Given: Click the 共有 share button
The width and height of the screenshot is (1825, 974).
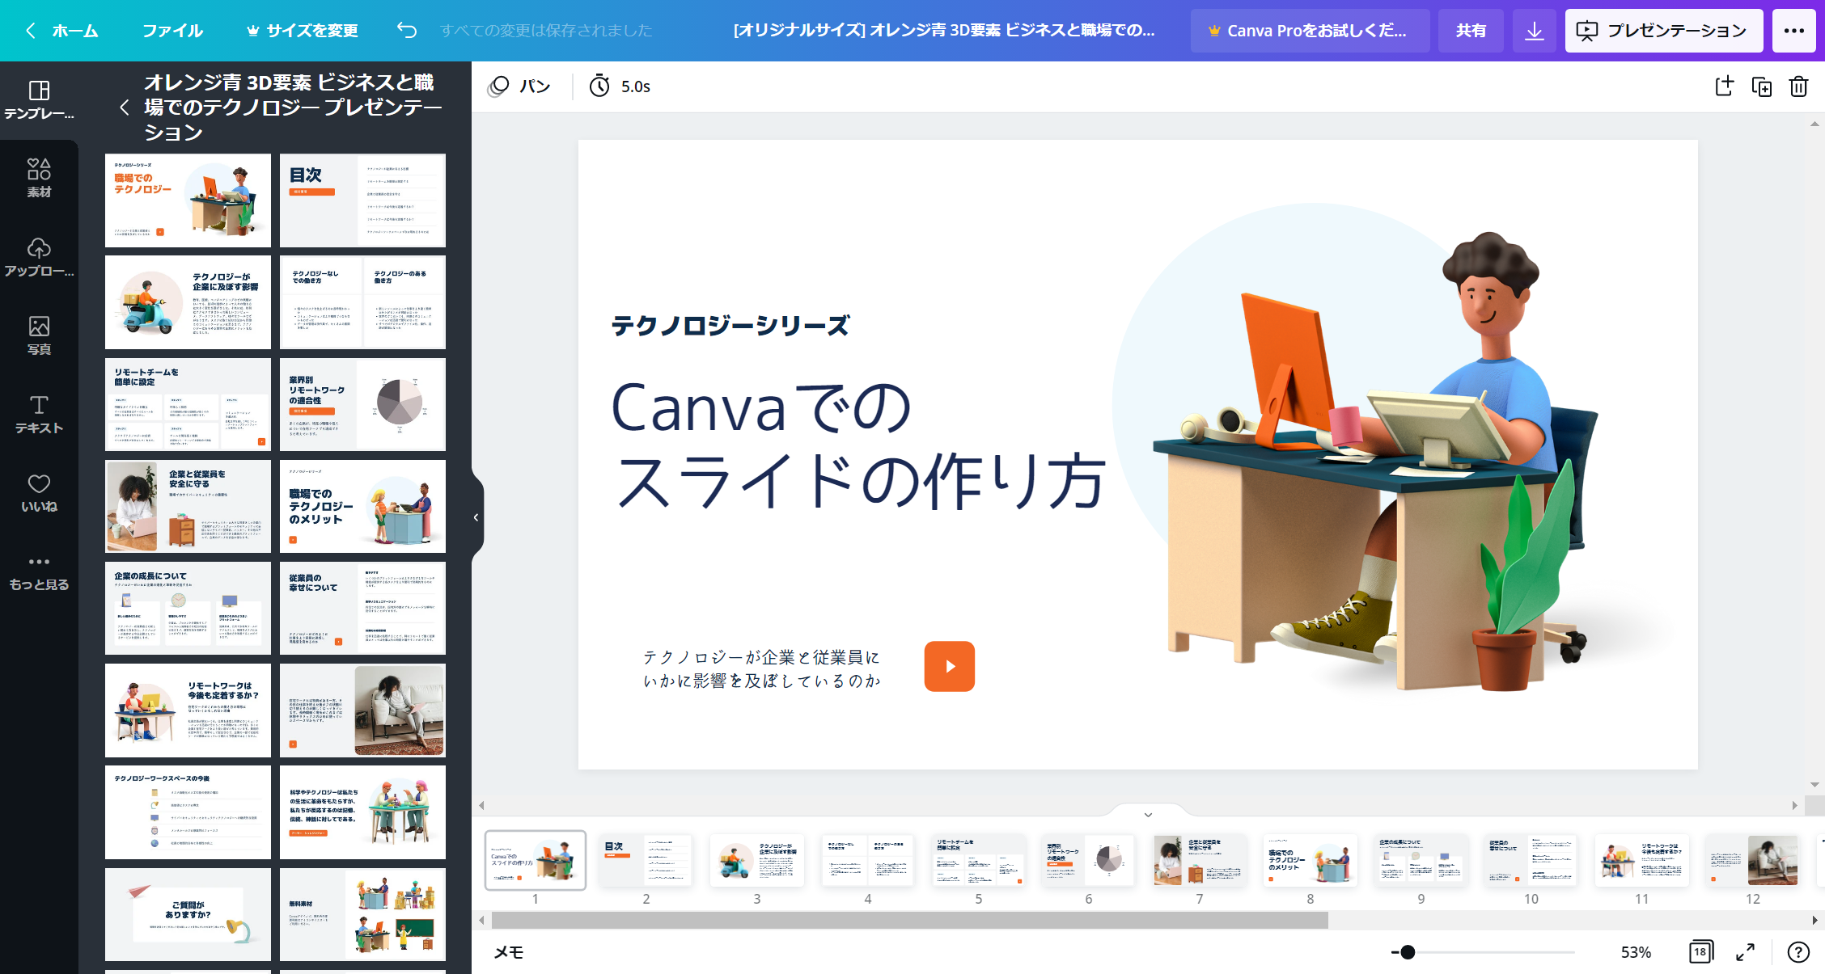Looking at the screenshot, I should (x=1471, y=31).
